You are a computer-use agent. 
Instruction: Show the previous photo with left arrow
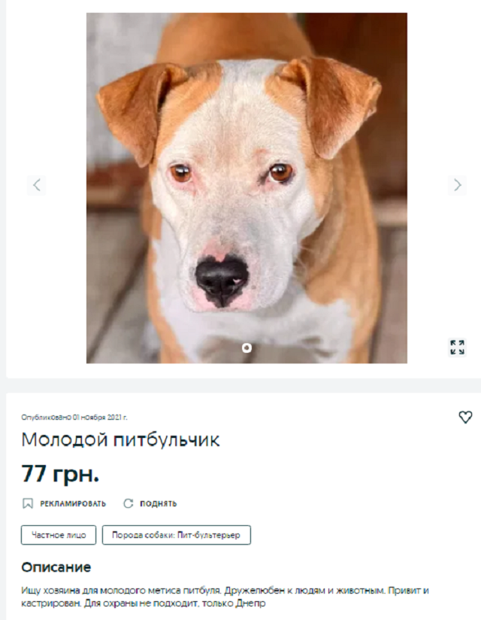(37, 185)
